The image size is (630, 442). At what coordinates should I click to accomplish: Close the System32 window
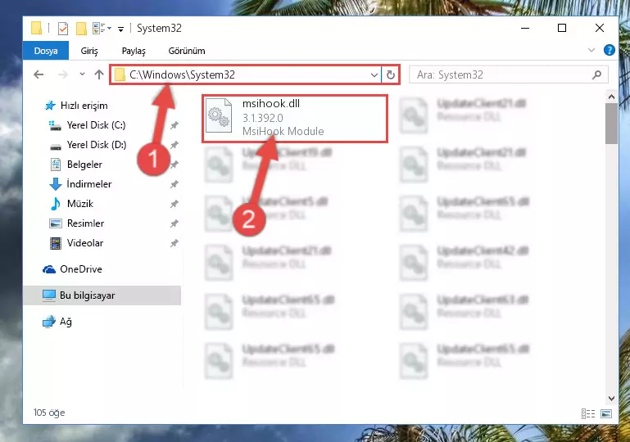pyautogui.click(x=599, y=28)
